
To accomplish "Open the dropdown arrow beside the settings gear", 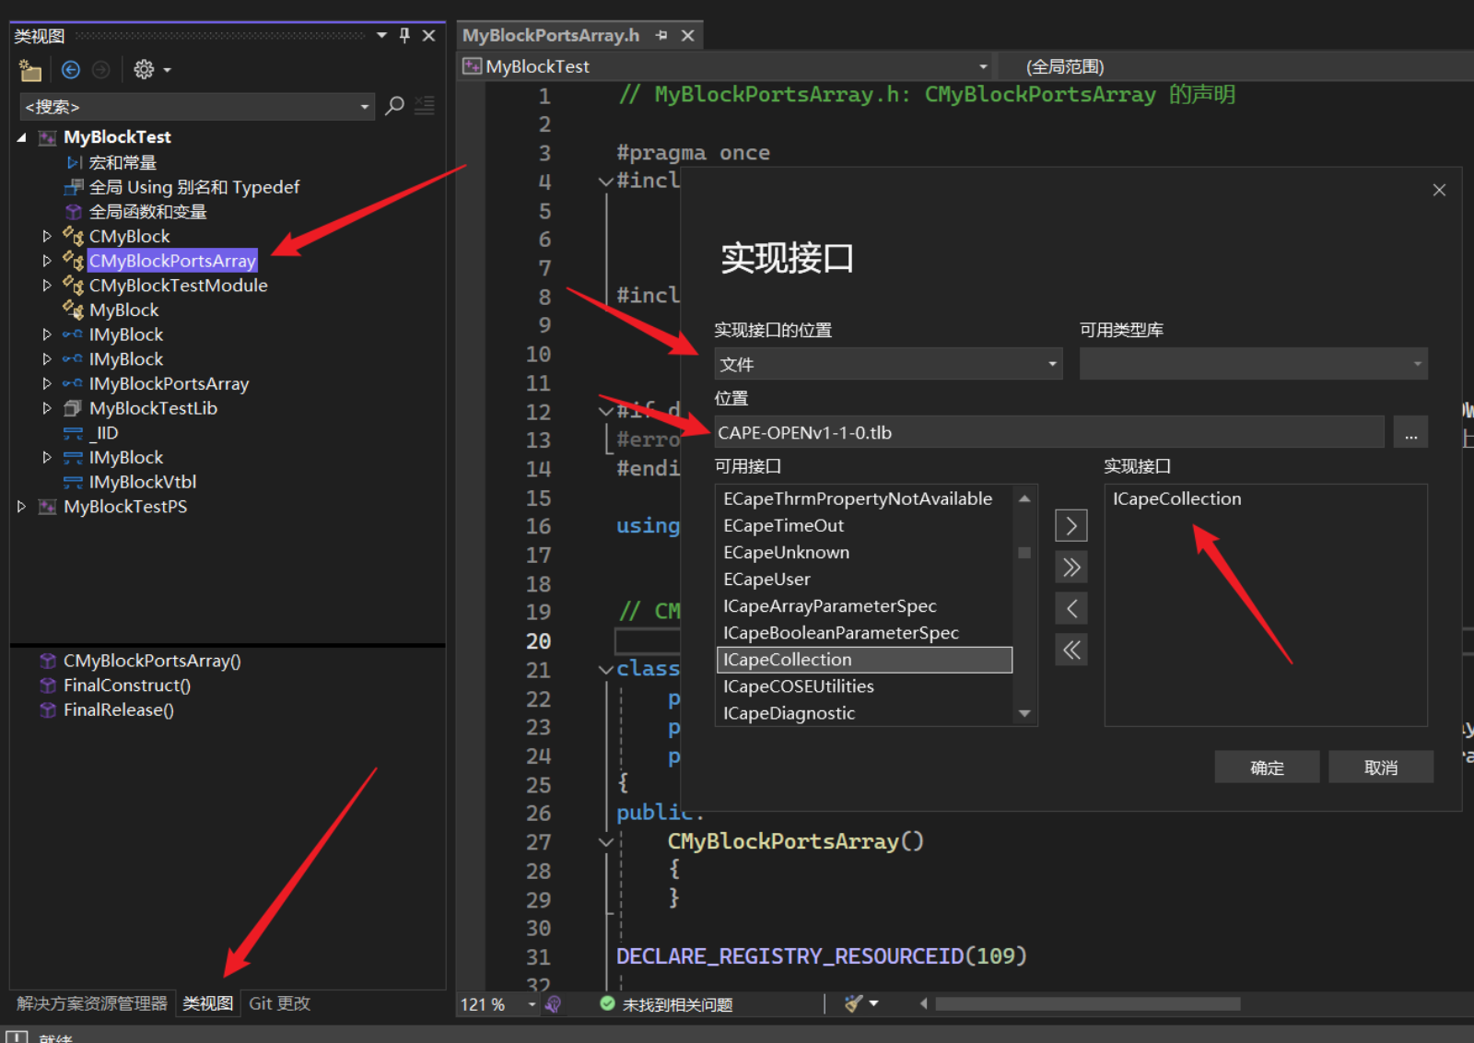I will click(167, 70).
